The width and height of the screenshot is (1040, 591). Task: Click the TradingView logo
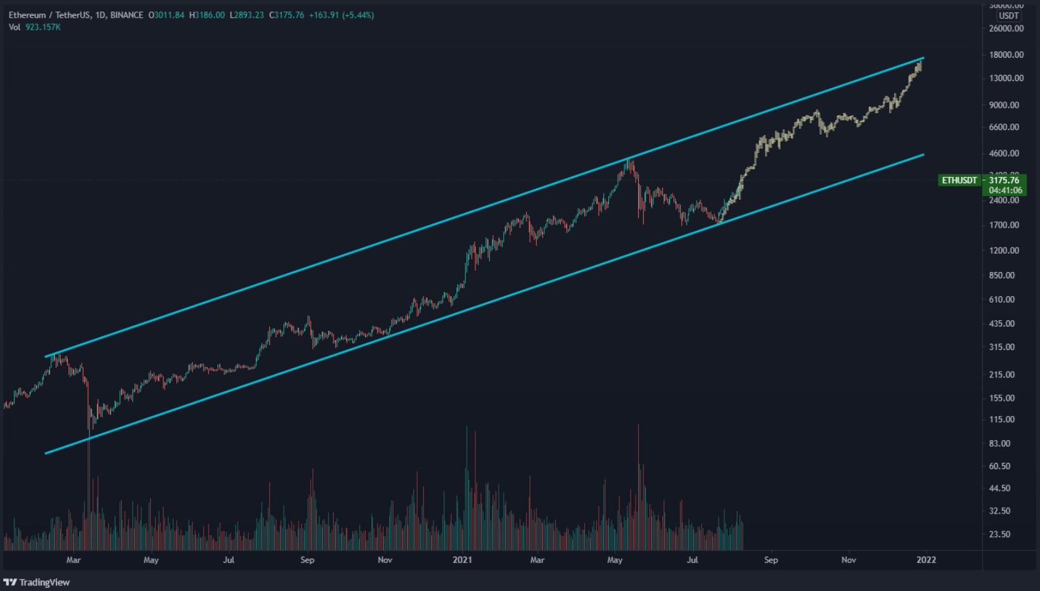pyautogui.click(x=37, y=582)
